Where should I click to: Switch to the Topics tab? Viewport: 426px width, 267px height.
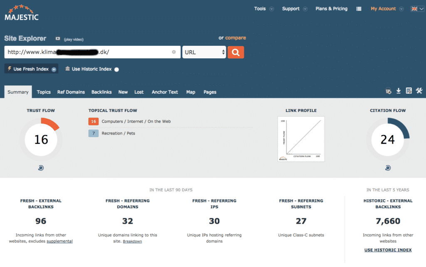click(x=44, y=92)
